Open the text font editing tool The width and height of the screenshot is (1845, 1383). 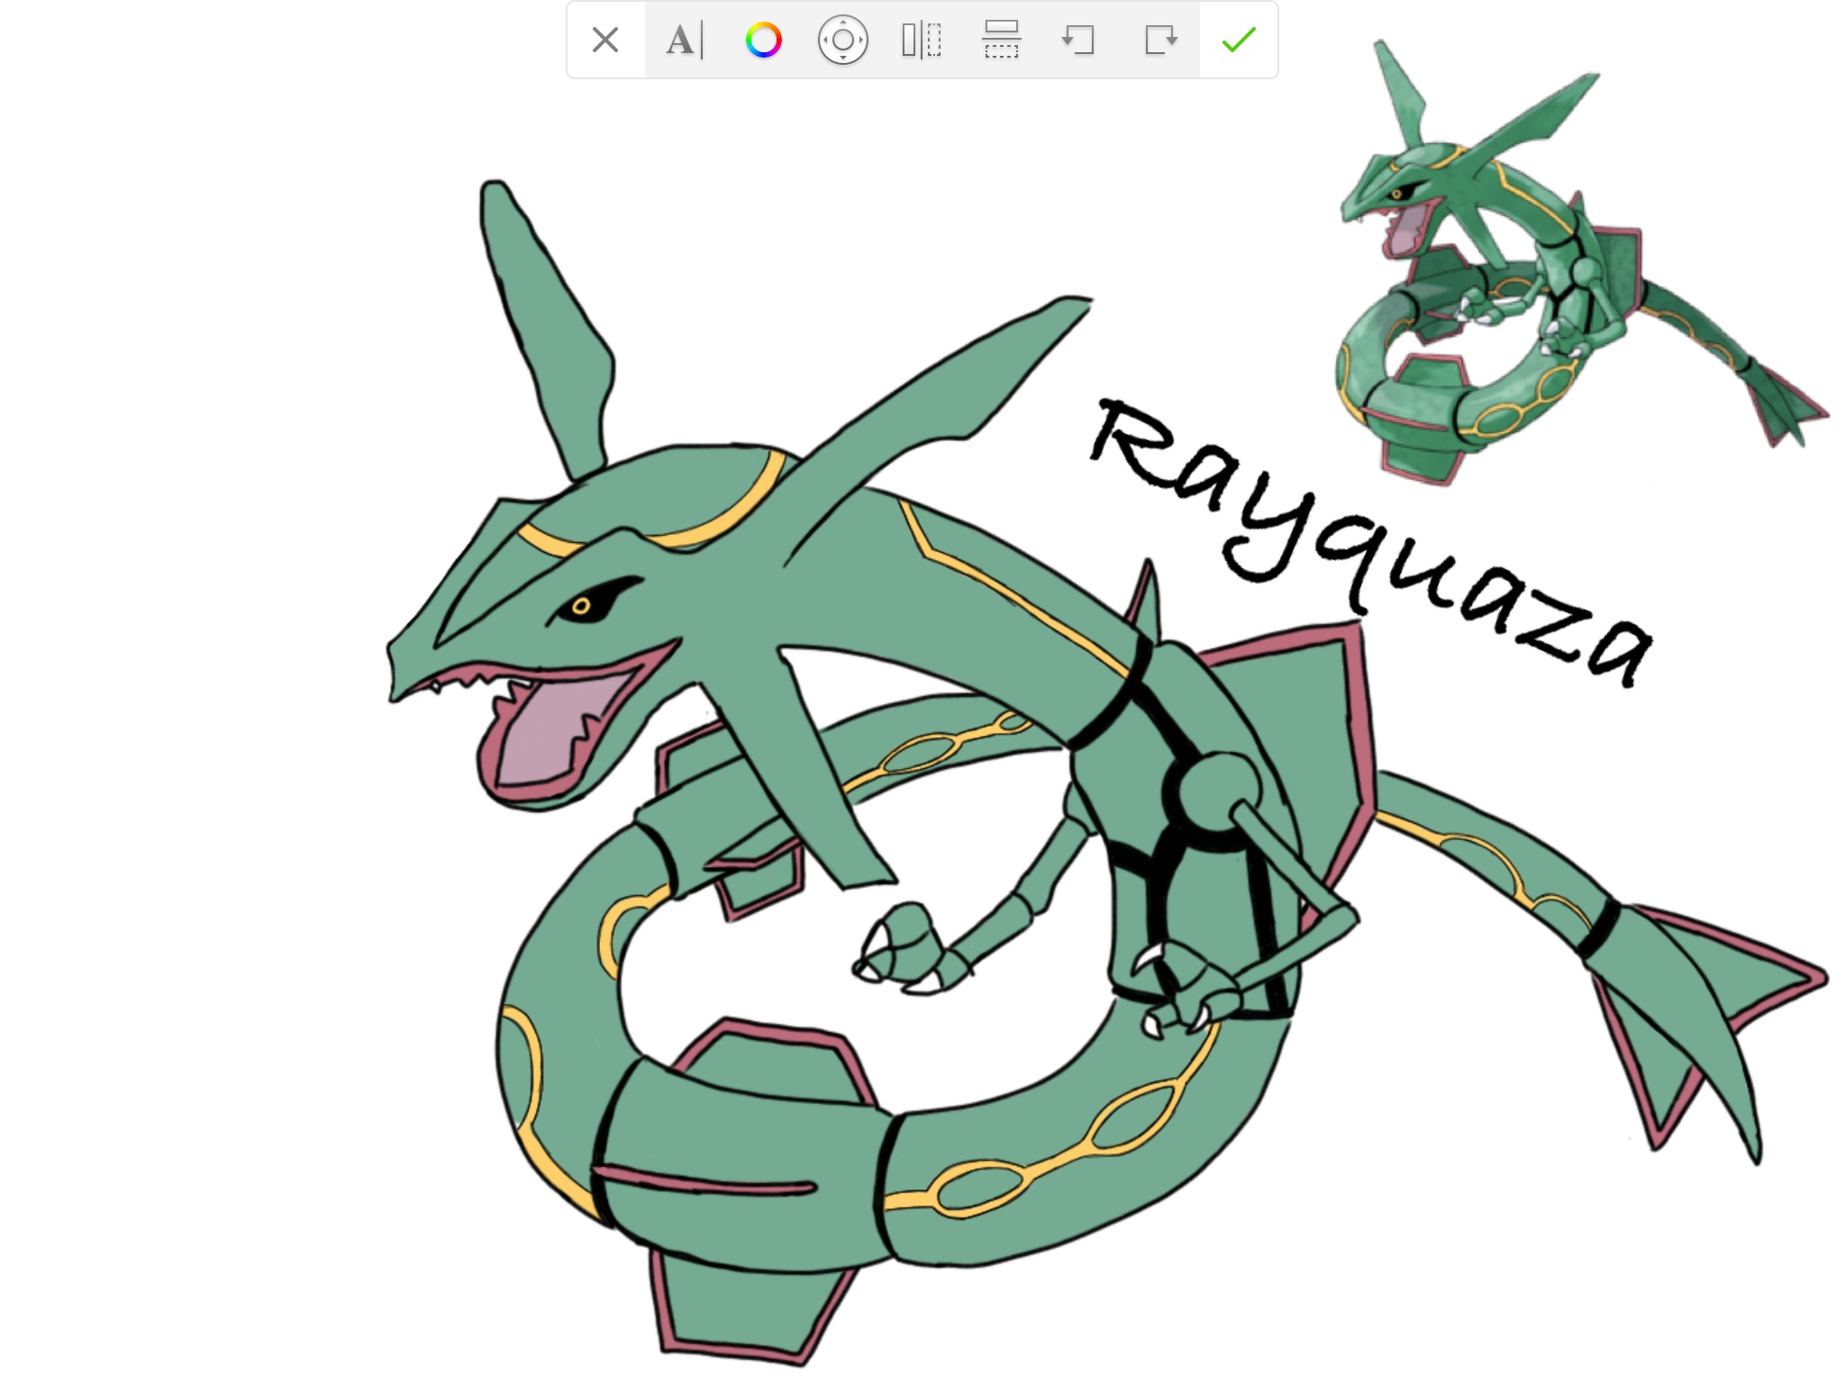pyautogui.click(x=685, y=40)
